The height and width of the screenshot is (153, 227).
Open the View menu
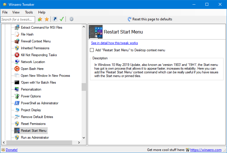[16, 12]
